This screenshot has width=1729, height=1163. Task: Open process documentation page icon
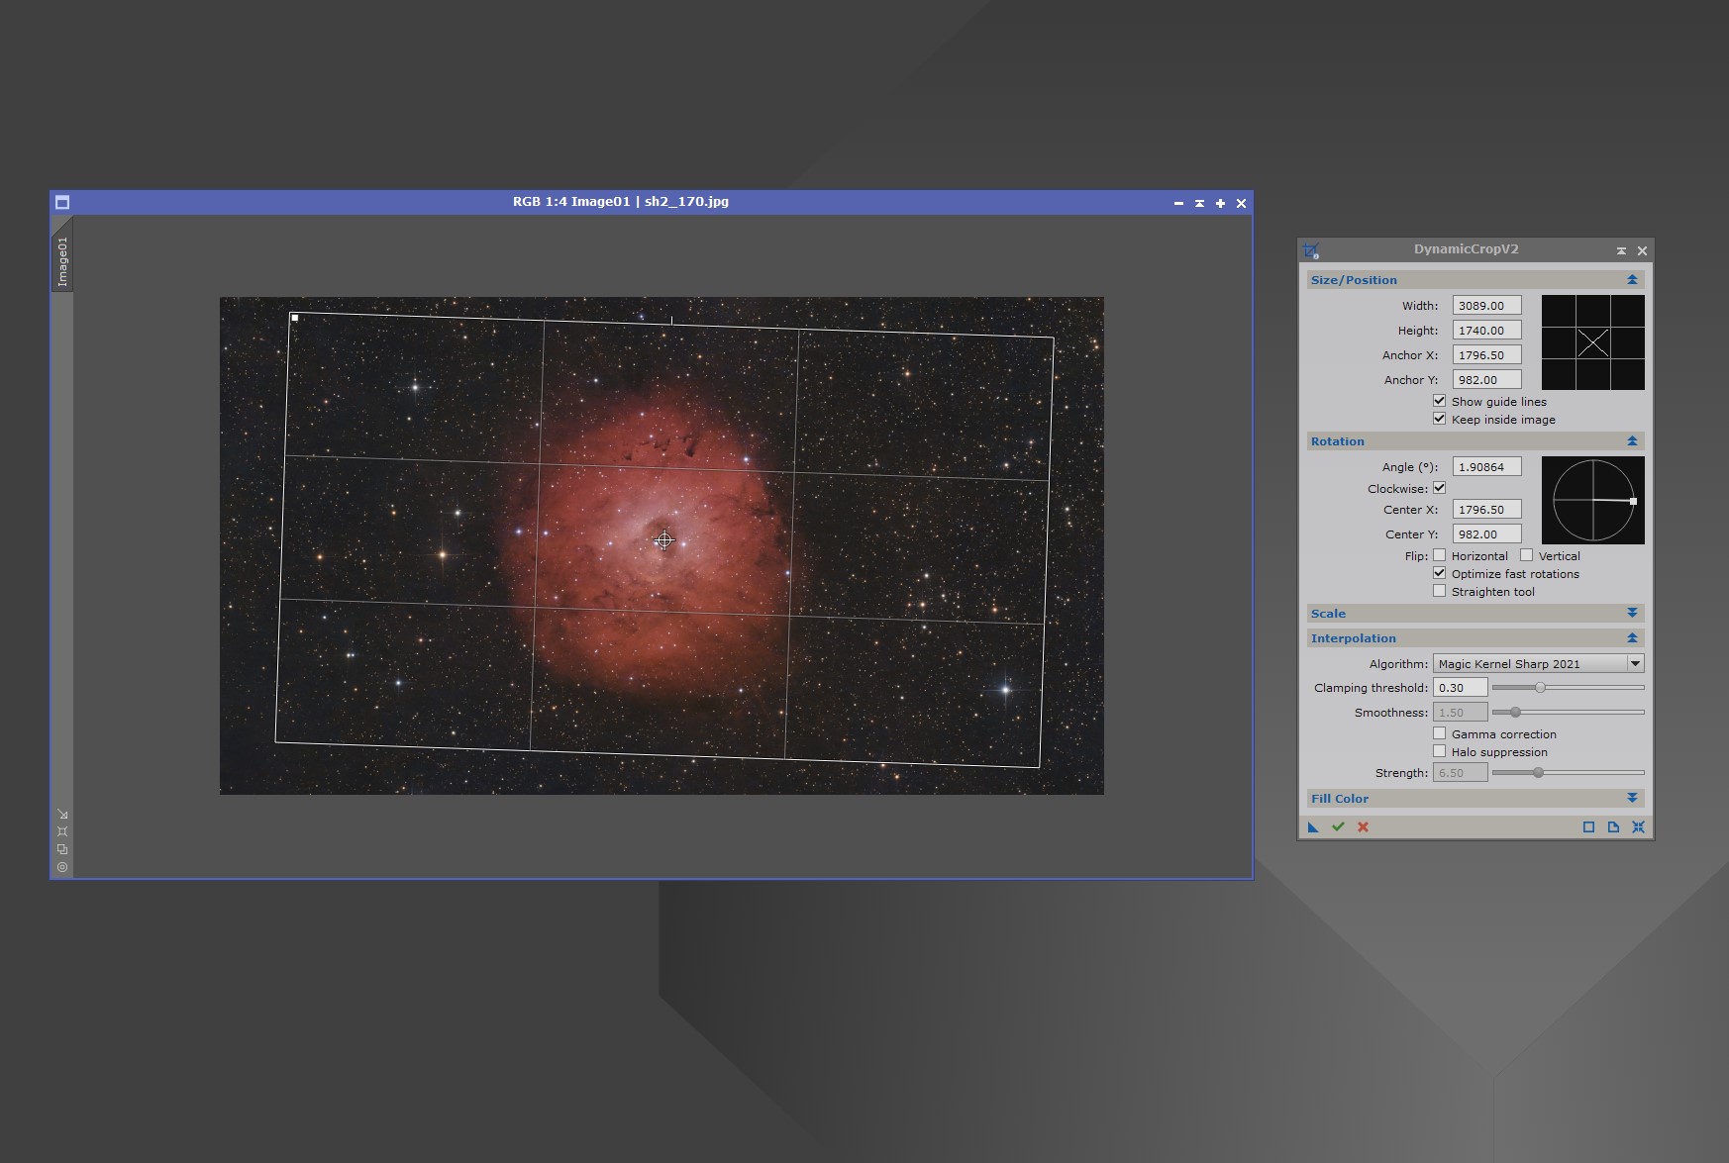1613,827
